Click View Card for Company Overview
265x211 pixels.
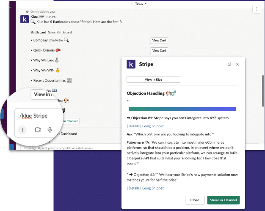159,40
